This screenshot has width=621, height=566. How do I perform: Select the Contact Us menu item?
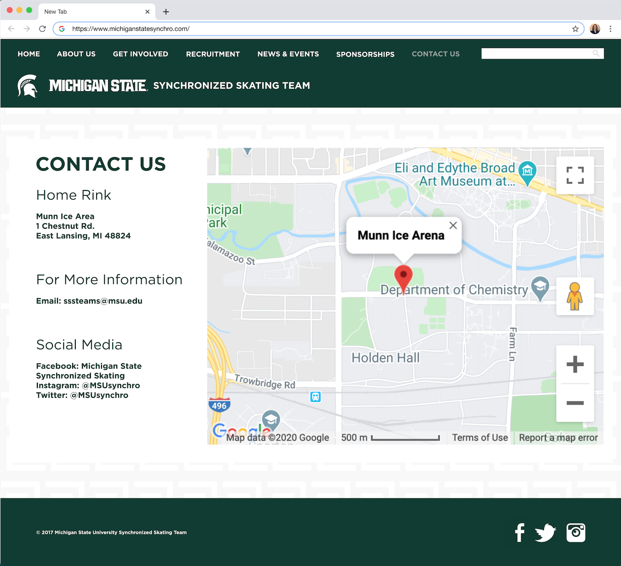point(436,54)
